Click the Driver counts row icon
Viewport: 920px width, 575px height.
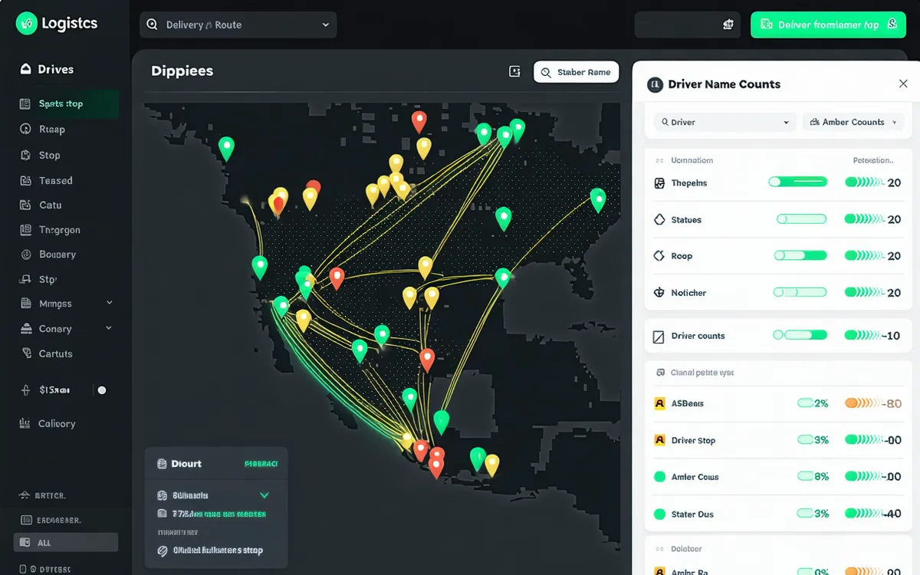(658, 336)
